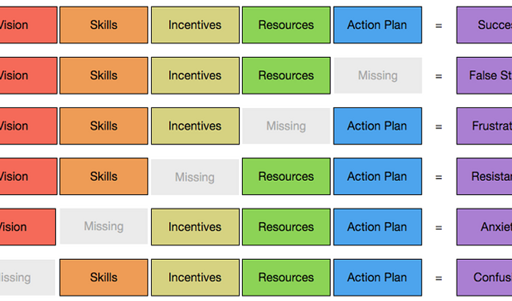Click the equals sign in the Success row

click(438, 25)
